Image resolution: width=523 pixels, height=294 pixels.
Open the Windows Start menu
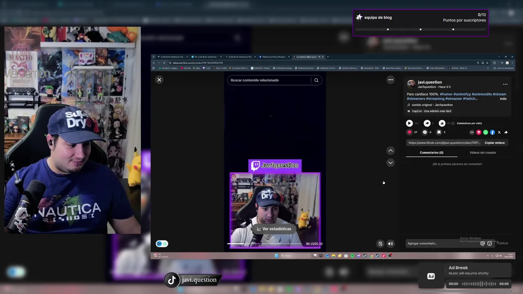coord(277,256)
